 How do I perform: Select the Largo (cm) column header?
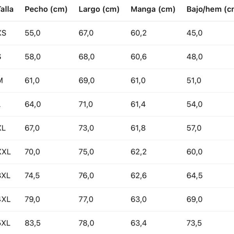[99, 9]
